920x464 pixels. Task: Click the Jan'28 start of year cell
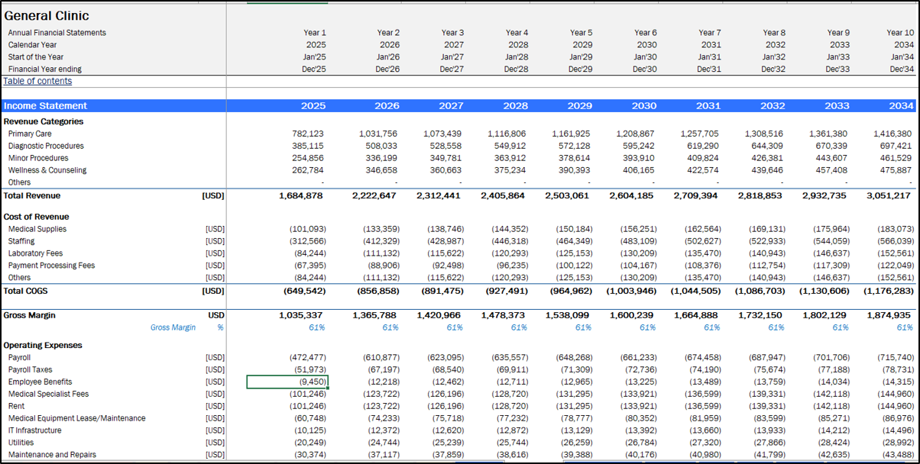pyautogui.click(x=517, y=56)
